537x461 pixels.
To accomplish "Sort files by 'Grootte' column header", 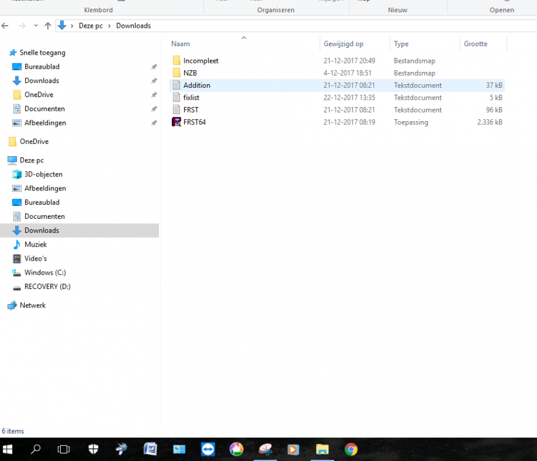I will tap(476, 44).
